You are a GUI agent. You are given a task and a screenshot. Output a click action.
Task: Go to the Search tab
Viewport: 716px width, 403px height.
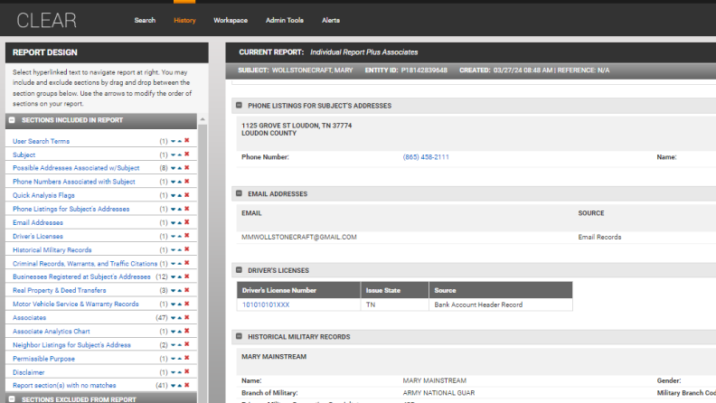pyautogui.click(x=145, y=20)
